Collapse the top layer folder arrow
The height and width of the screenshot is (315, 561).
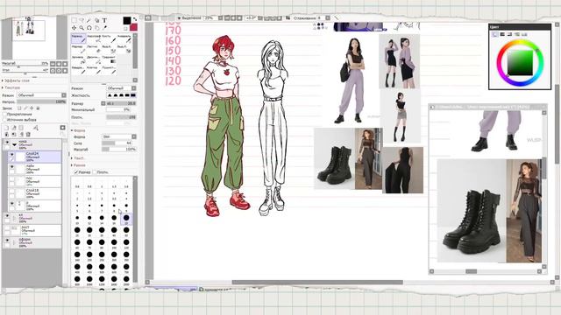14,144
